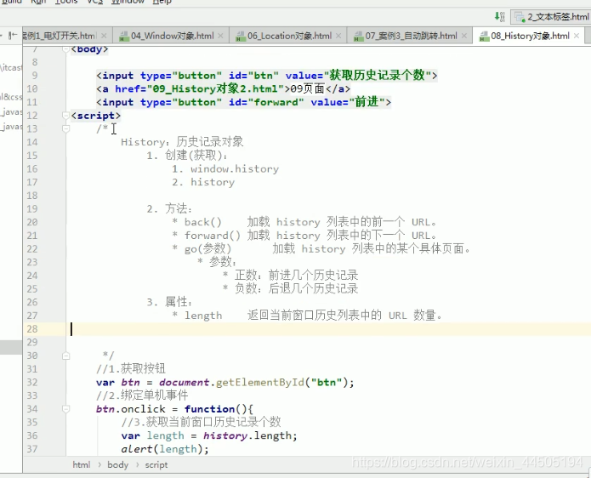Click the text 正数：前进几个历史记录
The image size is (591, 478).
(x=296, y=276)
